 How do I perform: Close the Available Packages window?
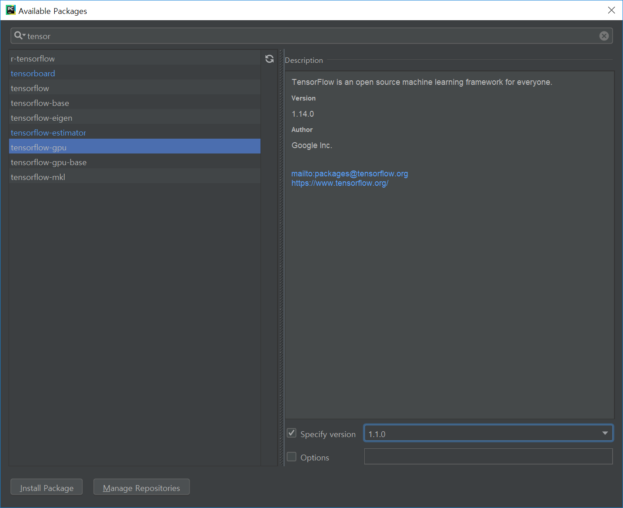coord(611,10)
